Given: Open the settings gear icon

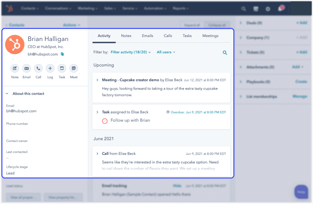Looking at the screenshot, I should [x=268, y=9].
